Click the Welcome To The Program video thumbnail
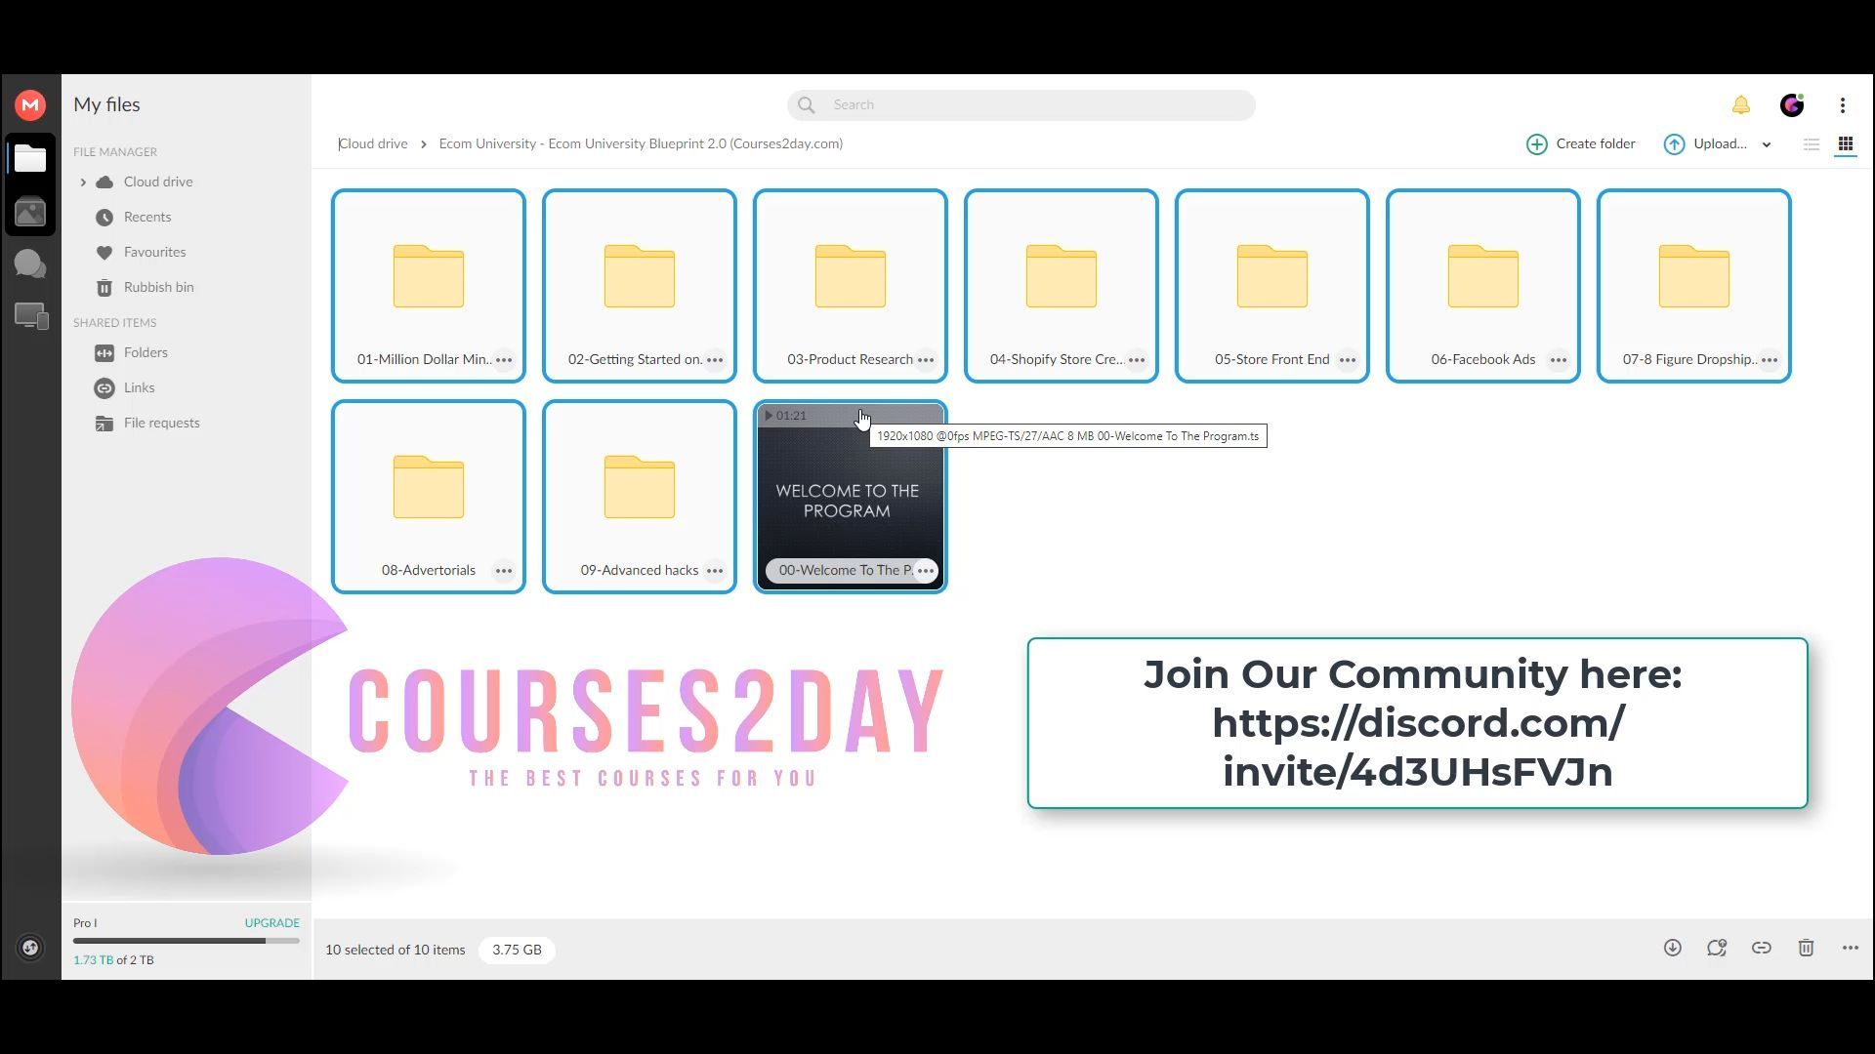Image resolution: width=1875 pixels, height=1054 pixels. pyautogui.click(x=851, y=496)
